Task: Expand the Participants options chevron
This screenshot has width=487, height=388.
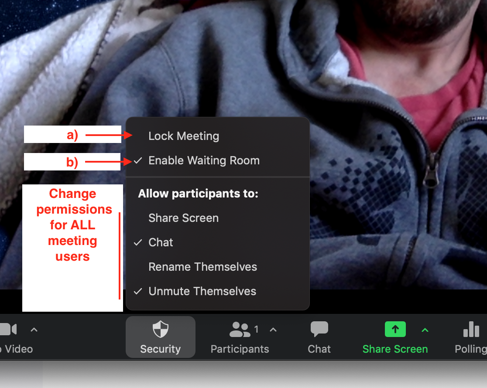Action: pyautogui.click(x=273, y=330)
